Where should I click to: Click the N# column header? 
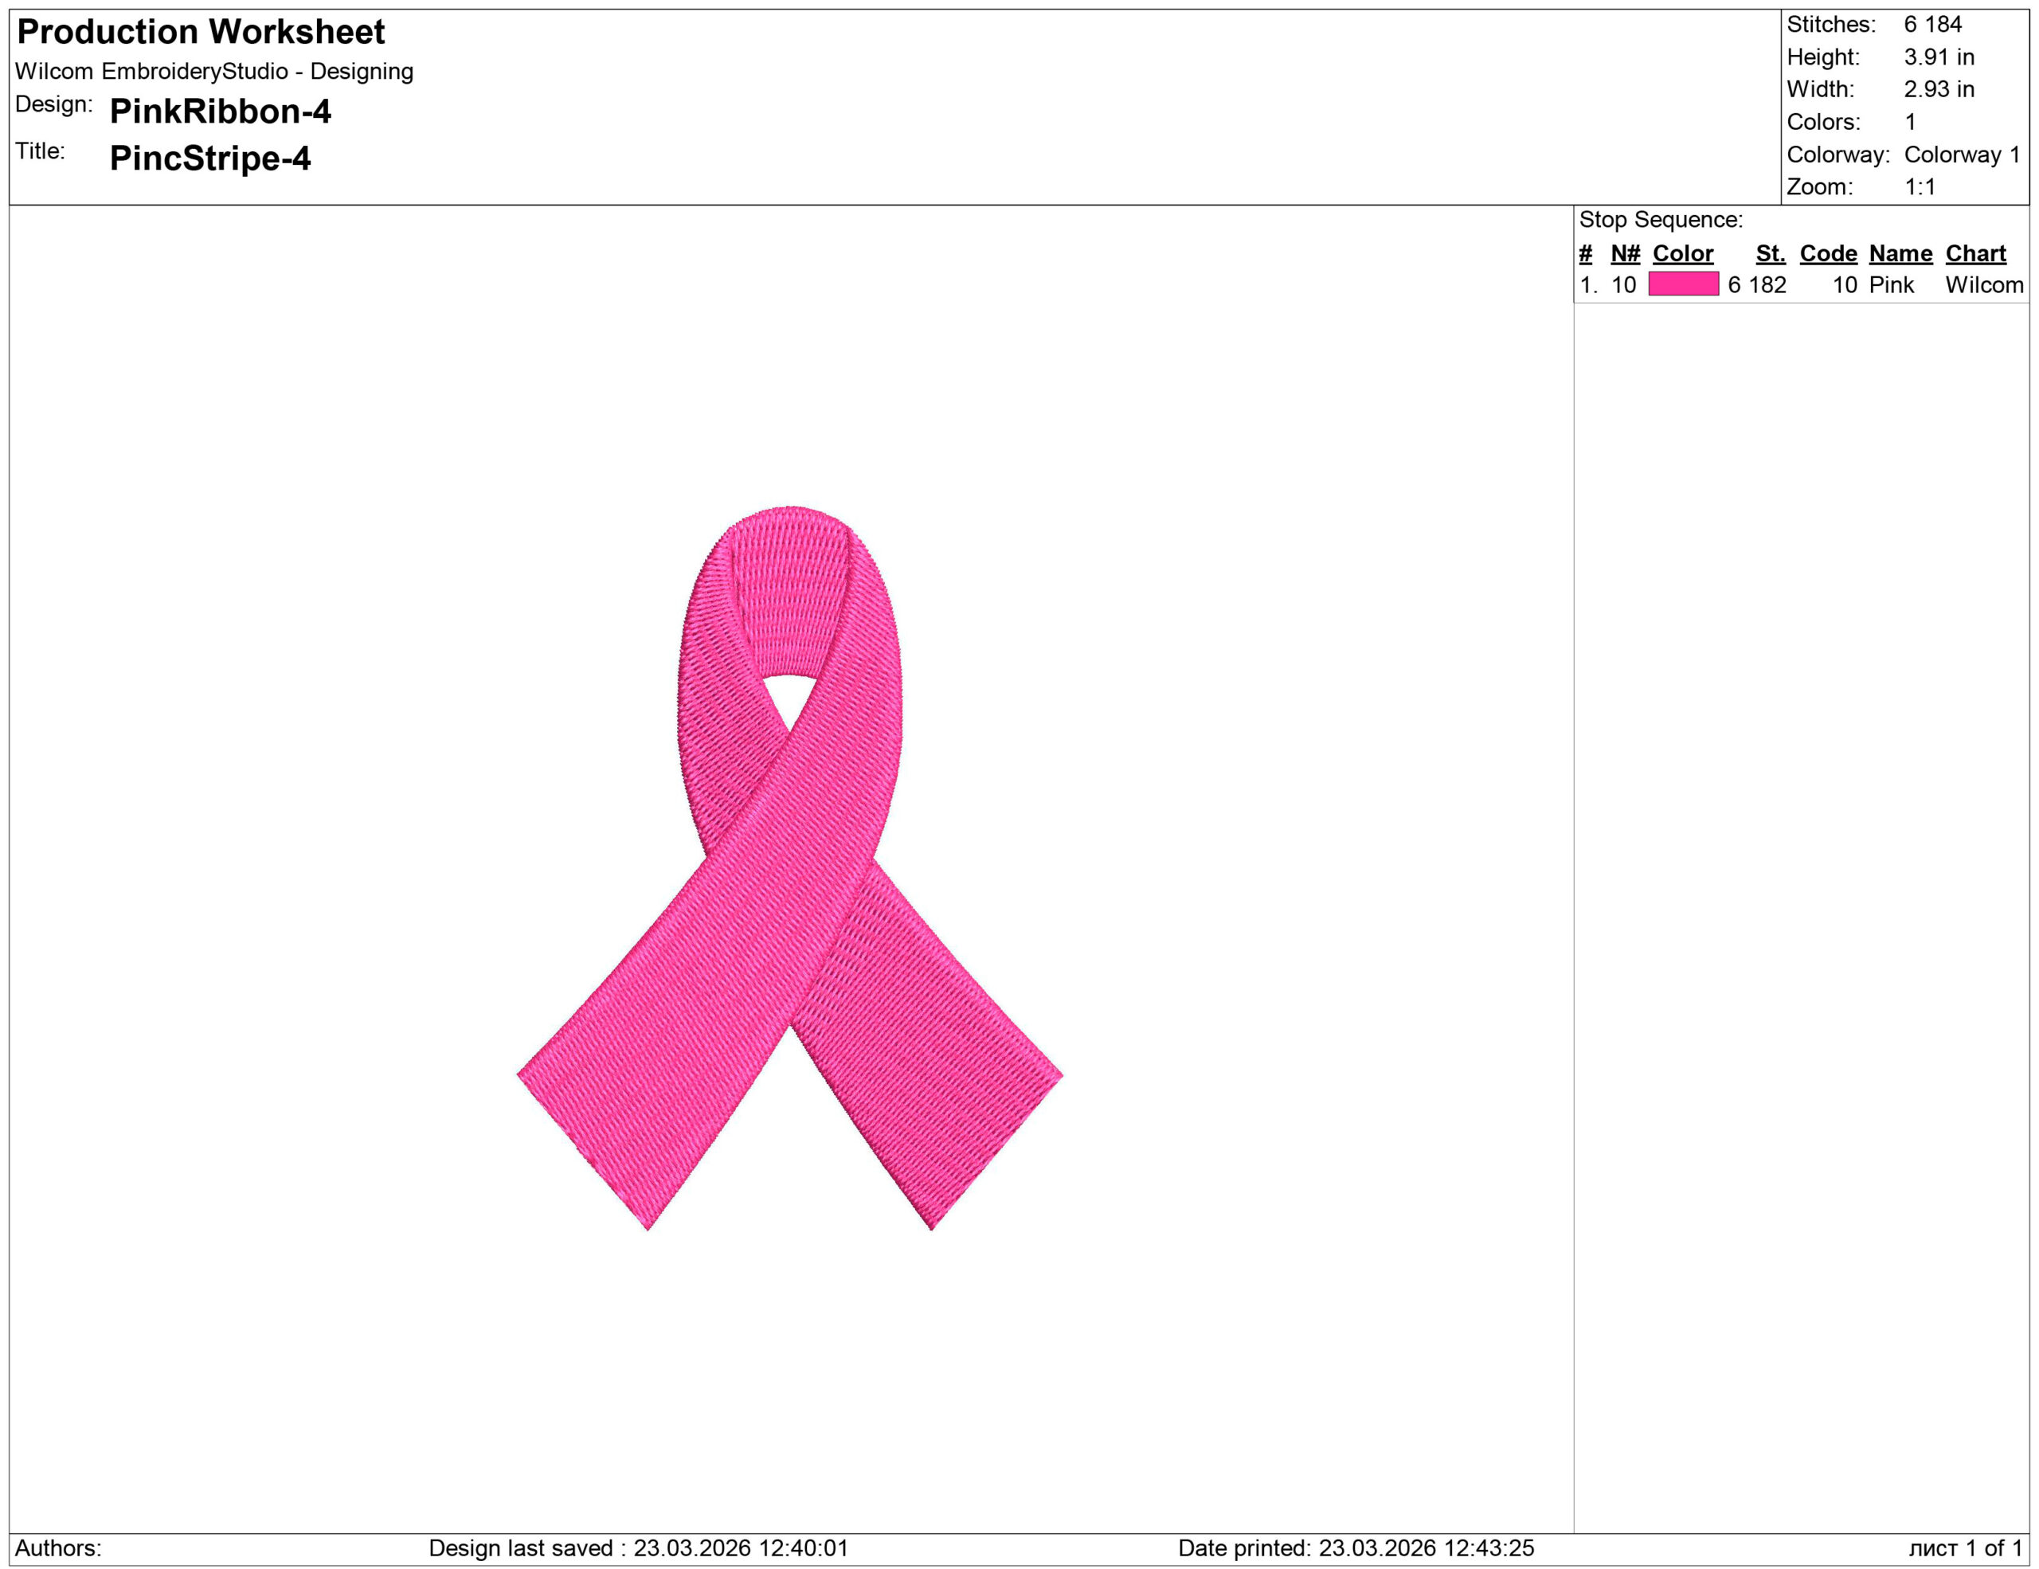coord(1625,253)
